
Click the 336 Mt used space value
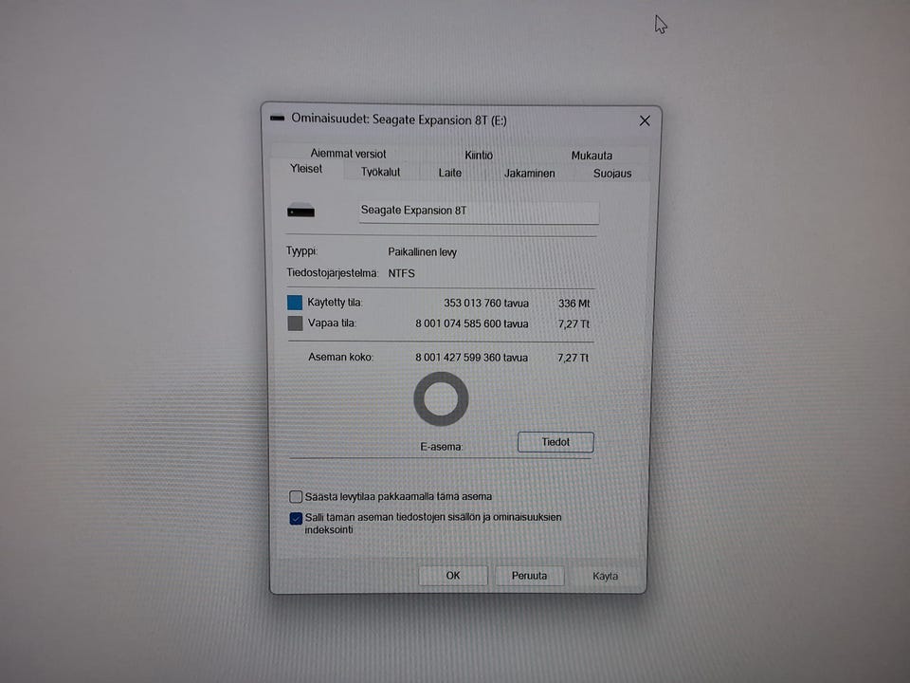pos(574,304)
